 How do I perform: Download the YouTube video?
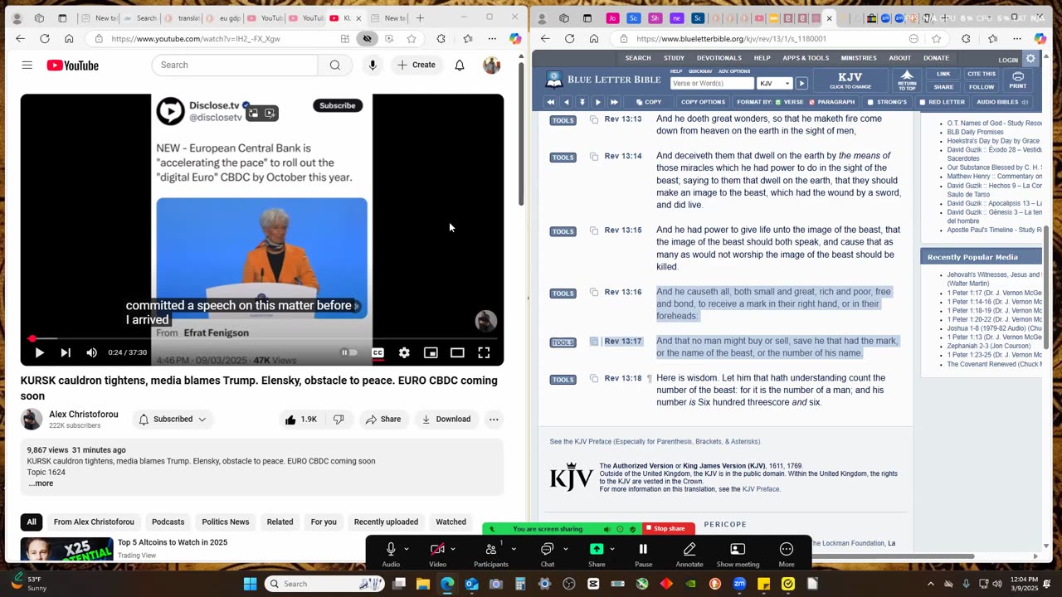446,419
